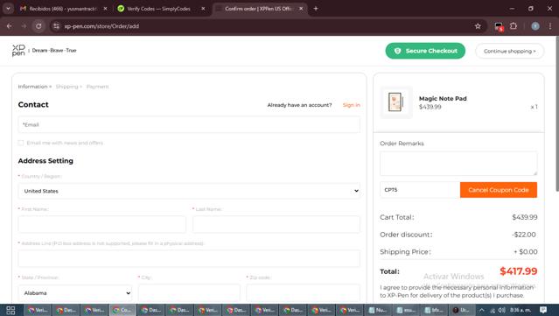Open the tab search dropdown

coord(8,9)
